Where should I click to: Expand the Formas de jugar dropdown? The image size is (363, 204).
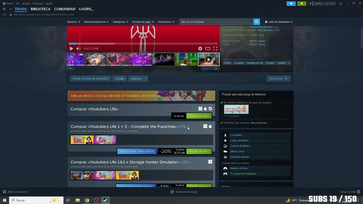(143, 22)
